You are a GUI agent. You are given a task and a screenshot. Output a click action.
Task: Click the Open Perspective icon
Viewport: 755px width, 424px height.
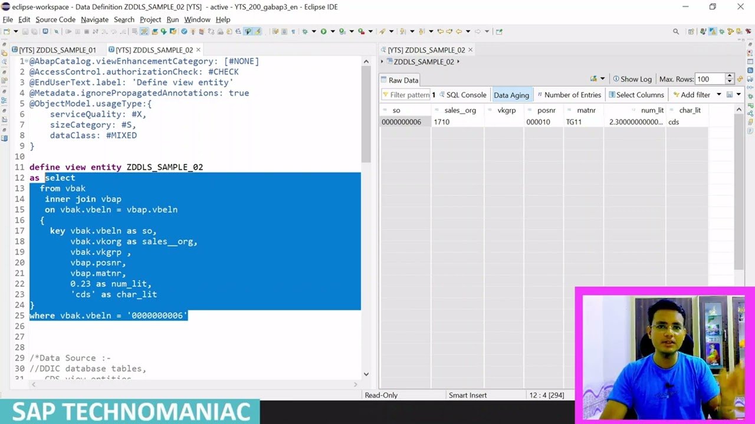coord(691,32)
